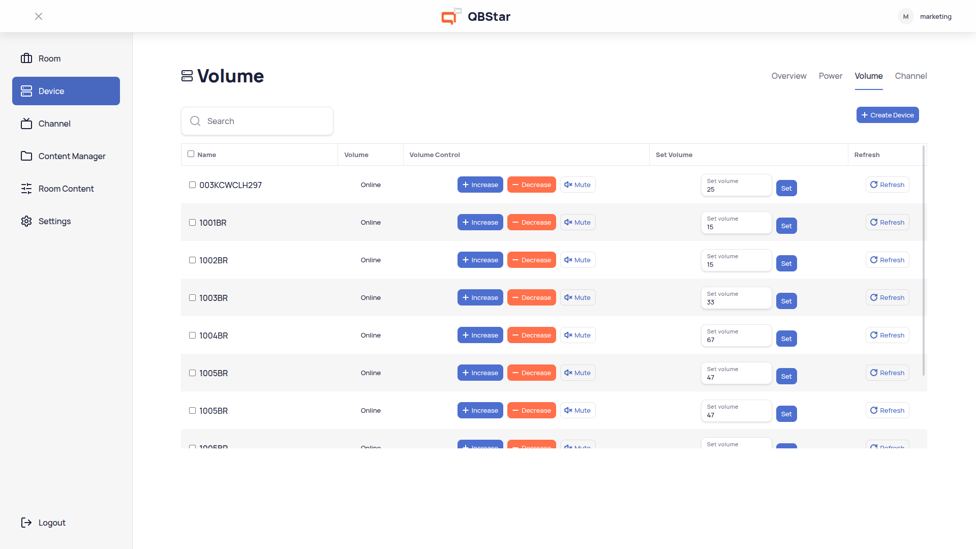This screenshot has width=976, height=549.
Task: Select checkbox for 003KCWCLH297
Action: [x=192, y=185]
